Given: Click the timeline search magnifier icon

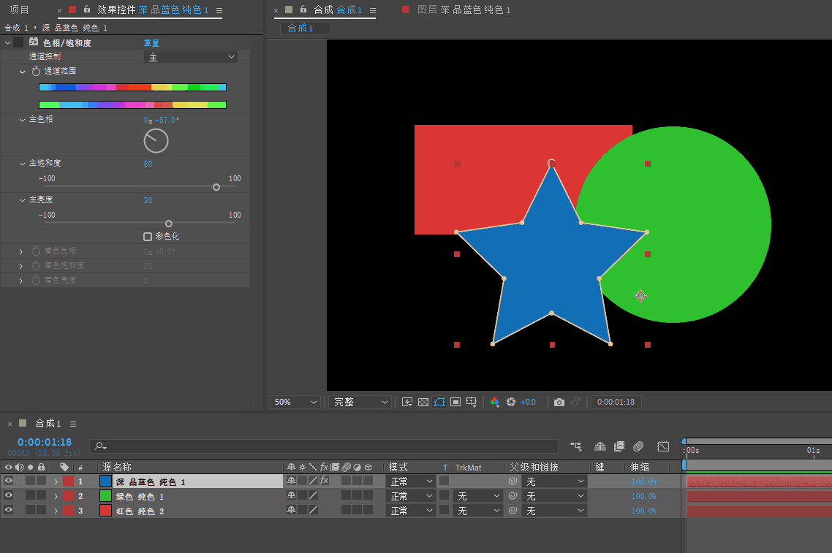Looking at the screenshot, I should [100, 446].
